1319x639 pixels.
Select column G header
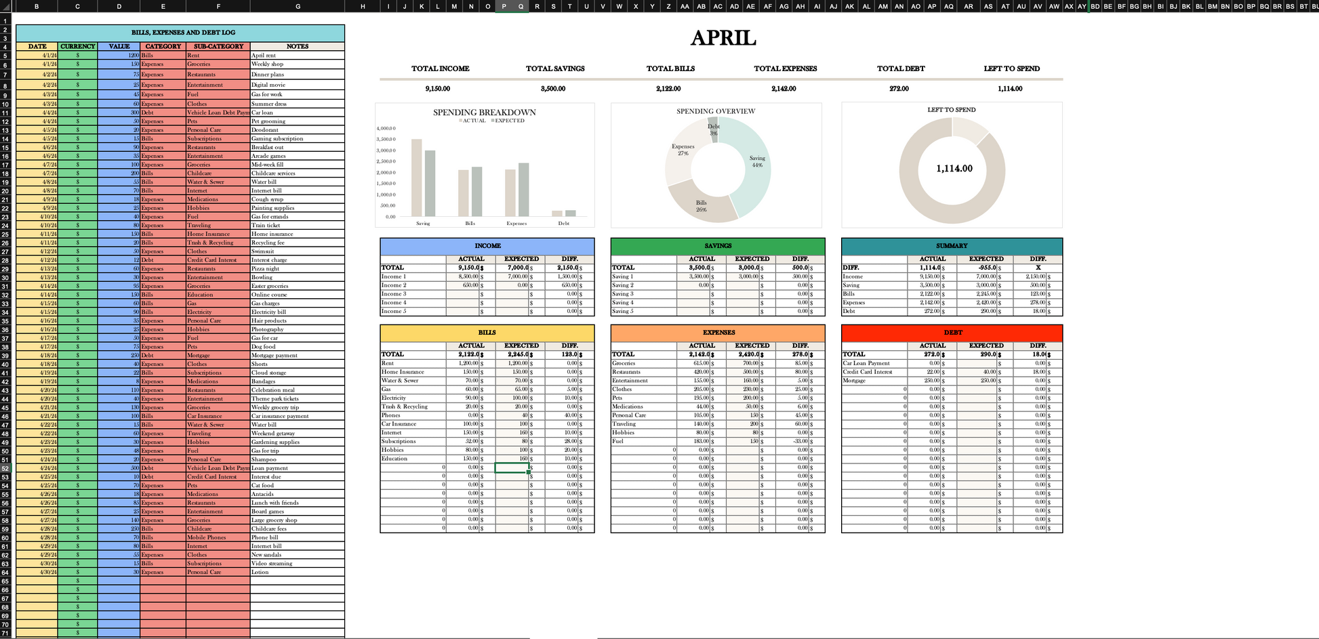(298, 6)
